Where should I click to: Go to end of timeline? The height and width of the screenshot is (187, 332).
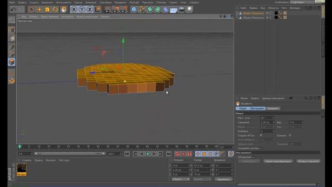coord(169,154)
